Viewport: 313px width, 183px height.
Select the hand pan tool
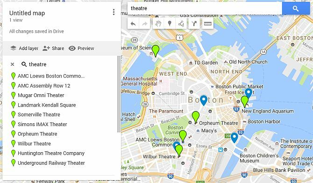tap(158, 24)
